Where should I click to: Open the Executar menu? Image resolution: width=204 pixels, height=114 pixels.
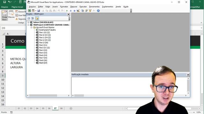(x=83, y=7)
